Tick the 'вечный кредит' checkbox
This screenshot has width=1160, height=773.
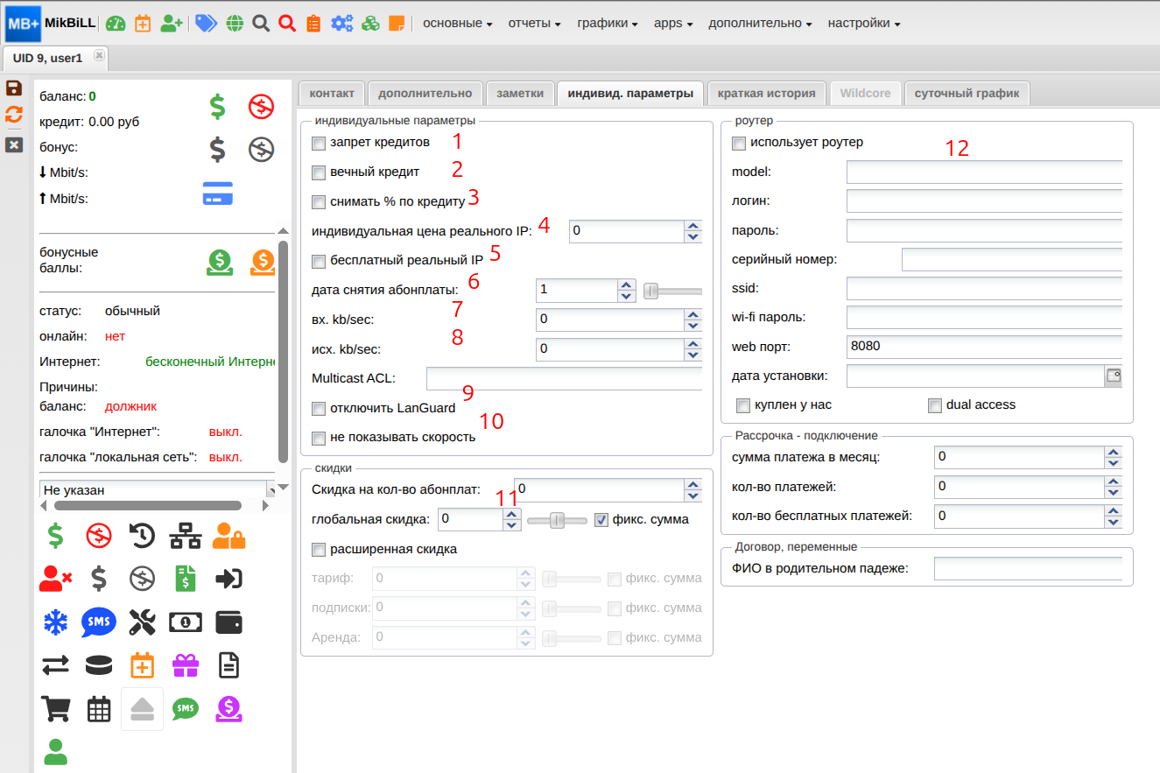point(319,172)
